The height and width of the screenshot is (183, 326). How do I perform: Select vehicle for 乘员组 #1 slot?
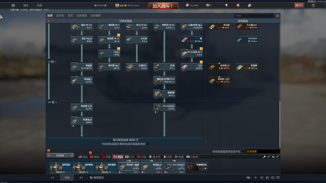click(60, 167)
